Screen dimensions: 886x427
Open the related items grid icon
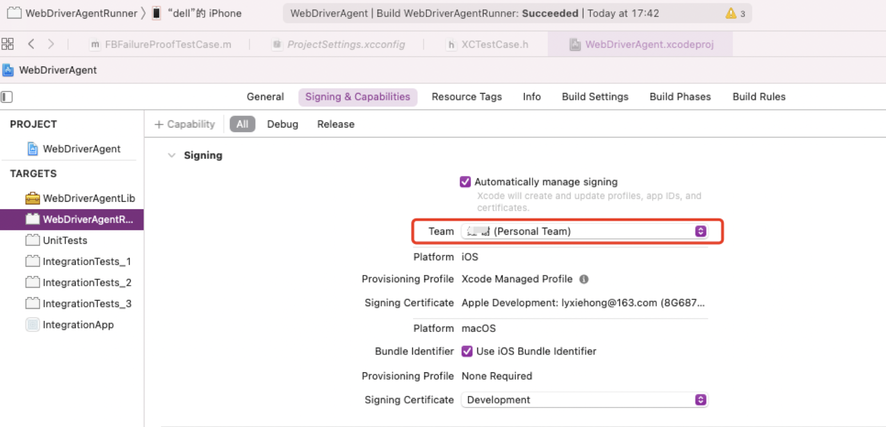coord(7,44)
